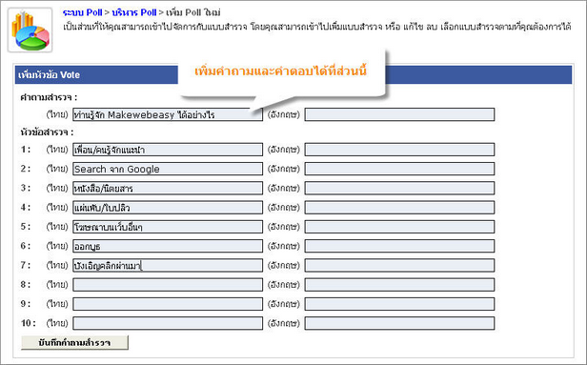Click Thai field for option 4
Image resolution: width=587 pixels, height=365 pixels.
point(168,208)
